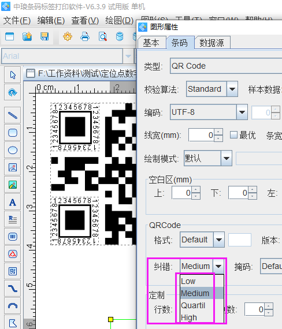Open the 编码 UTF-8 dropdown

(x=242, y=112)
